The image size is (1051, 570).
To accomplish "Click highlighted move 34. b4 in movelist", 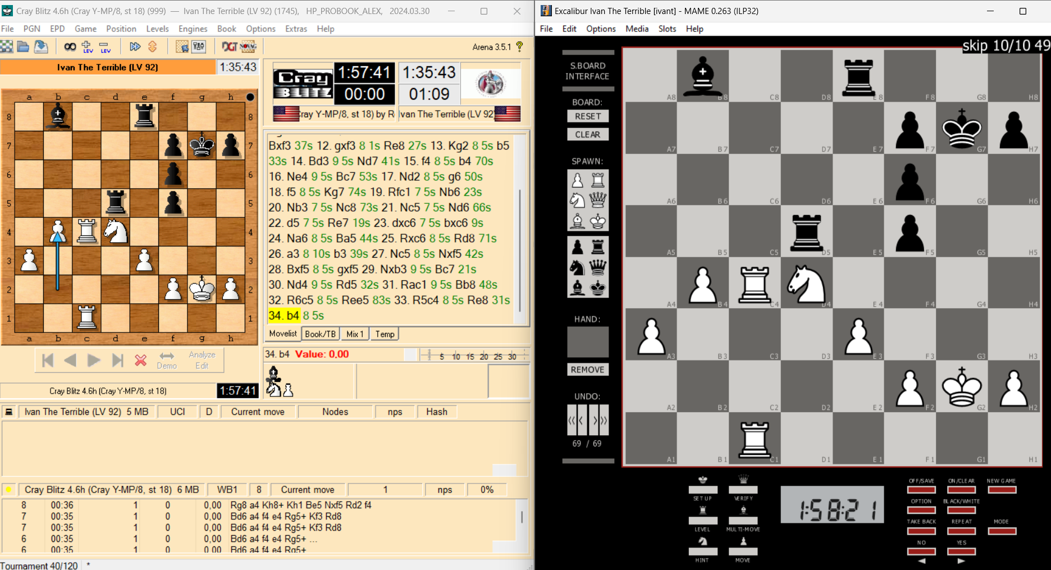I will tap(284, 316).
